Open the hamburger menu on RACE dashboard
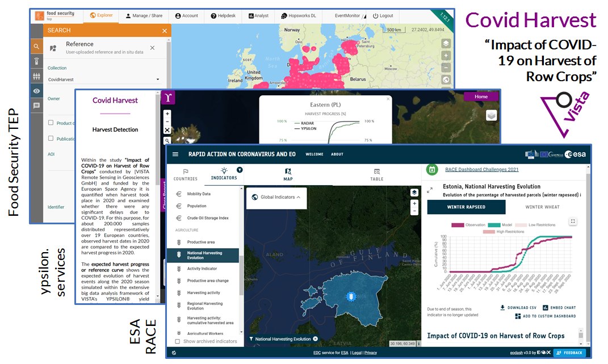The image size is (608, 364). coord(176,154)
